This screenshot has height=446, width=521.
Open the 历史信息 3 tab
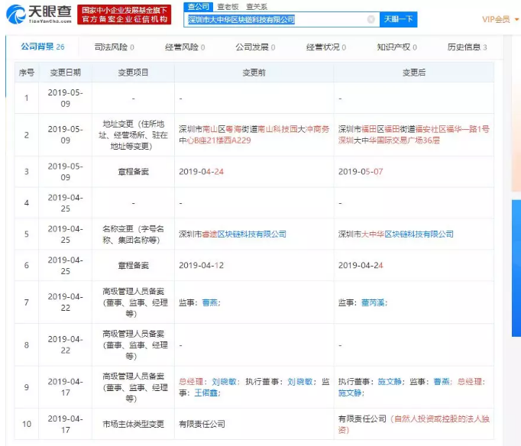coord(468,47)
